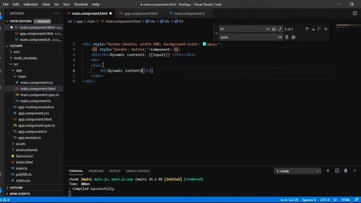Split the editor to the right
This screenshot has width=361, height=203.
click(355, 14)
